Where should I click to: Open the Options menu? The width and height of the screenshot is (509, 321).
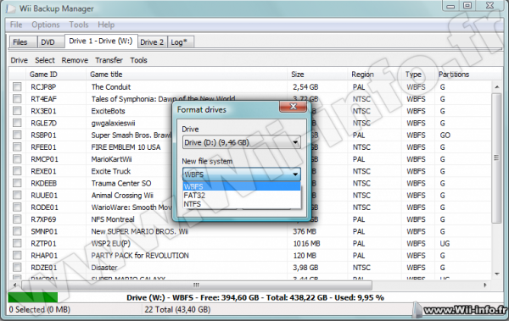click(x=46, y=25)
